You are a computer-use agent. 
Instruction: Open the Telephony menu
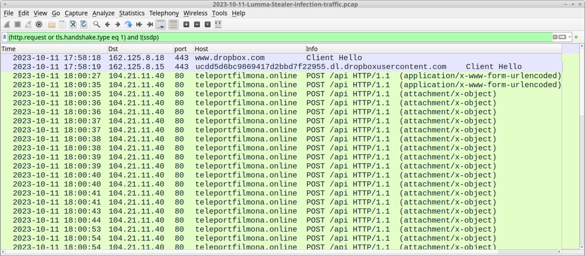(164, 13)
